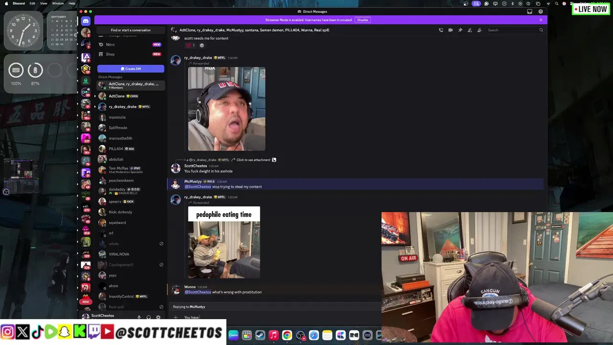
Task: Open Steam from the dock
Action: click(x=260, y=335)
